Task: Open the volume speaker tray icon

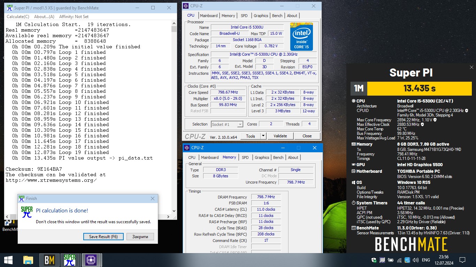Action: click(416, 260)
